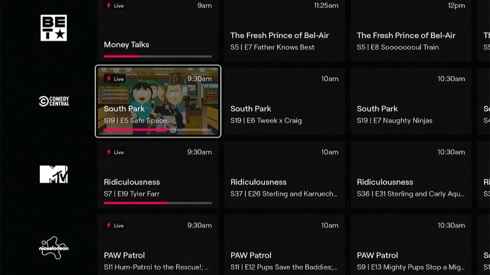Open PAW Patrol S9 E13 Mighty Pups
Viewport: 490px width, 275px height.
point(411,245)
